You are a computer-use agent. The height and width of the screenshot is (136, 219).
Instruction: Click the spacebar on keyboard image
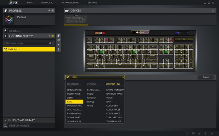tap(120, 66)
